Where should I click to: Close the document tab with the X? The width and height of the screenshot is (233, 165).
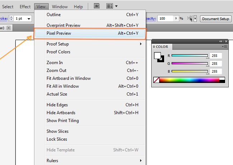(x=9, y=28)
